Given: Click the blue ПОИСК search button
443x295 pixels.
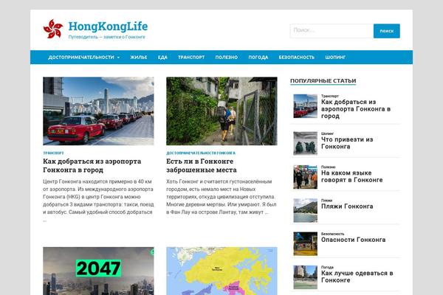Looking at the screenshot, I should pos(386,31).
